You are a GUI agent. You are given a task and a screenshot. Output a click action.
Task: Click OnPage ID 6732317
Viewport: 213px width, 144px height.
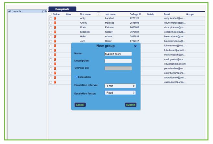pyautogui.click(x=134, y=41)
